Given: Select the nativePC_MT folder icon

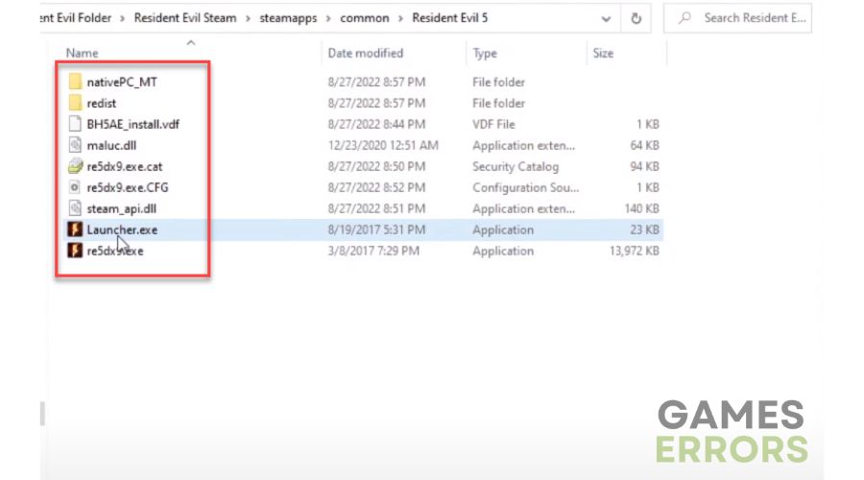Looking at the screenshot, I should coord(75,83).
